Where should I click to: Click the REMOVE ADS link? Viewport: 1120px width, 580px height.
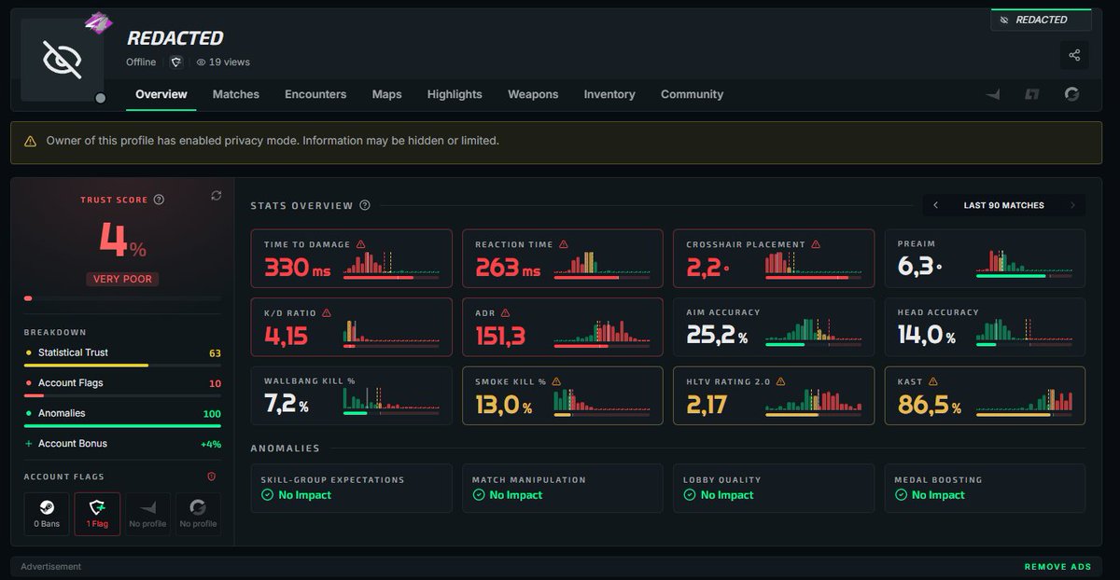point(1057,567)
